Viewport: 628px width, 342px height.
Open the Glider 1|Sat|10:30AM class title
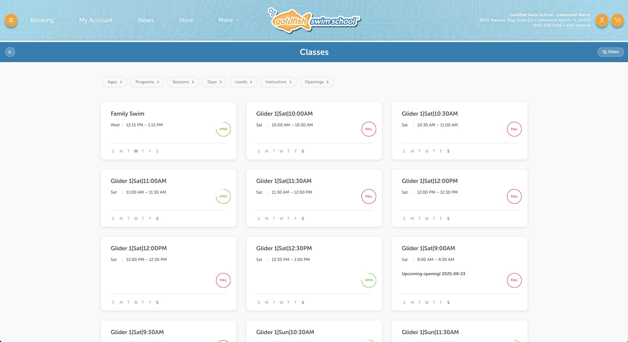pyautogui.click(x=430, y=114)
